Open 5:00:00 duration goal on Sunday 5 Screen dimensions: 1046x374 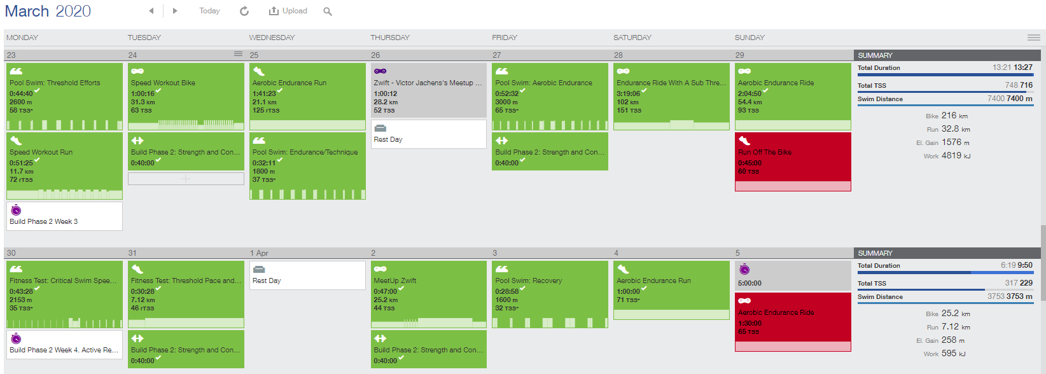[793, 275]
